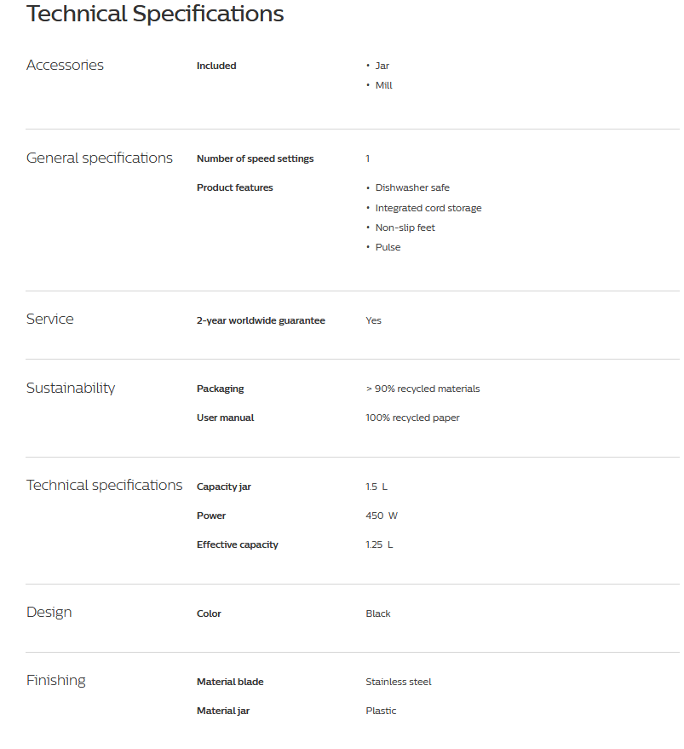This screenshot has height=749, width=684.
Task: Select the Non-slip feet feature
Action: [405, 228]
